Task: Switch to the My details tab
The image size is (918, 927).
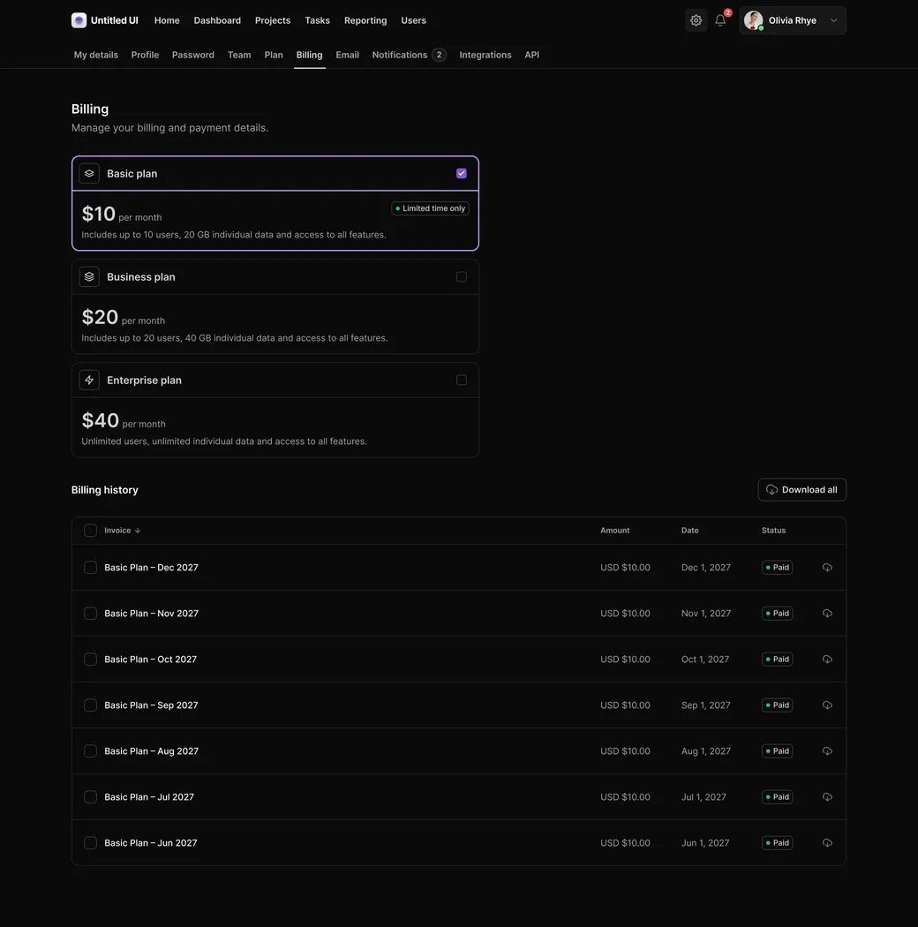Action: point(95,55)
